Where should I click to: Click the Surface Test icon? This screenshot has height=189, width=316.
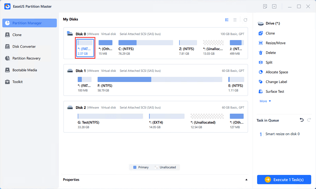(261, 91)
